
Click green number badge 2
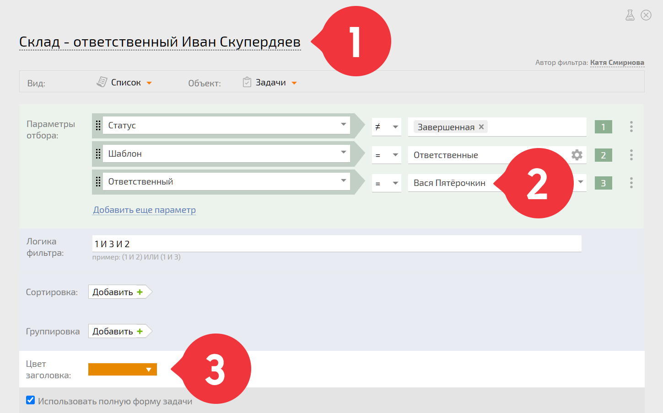point(604,155)
